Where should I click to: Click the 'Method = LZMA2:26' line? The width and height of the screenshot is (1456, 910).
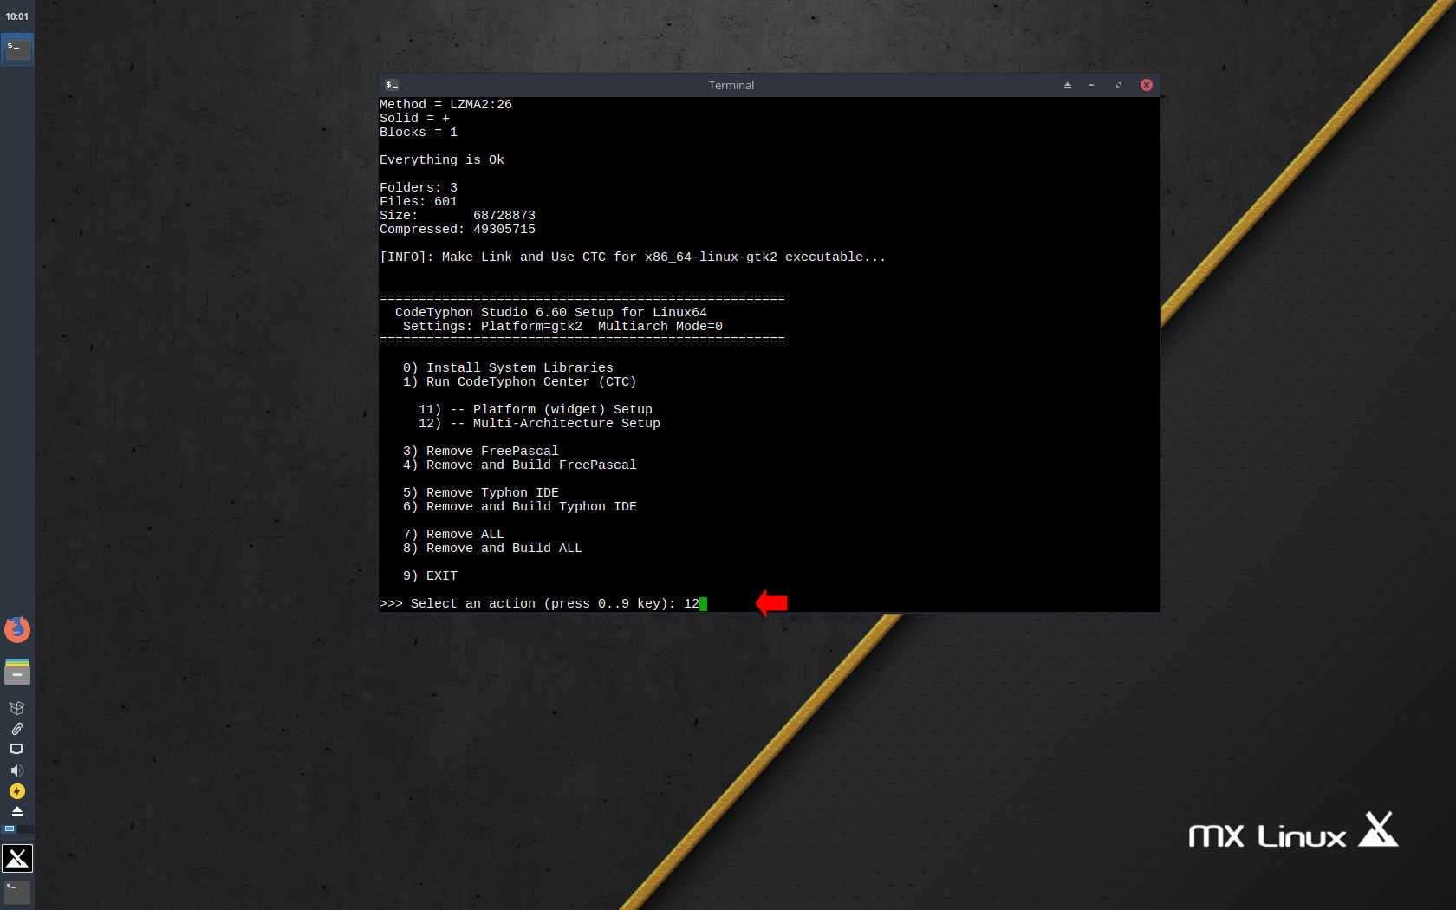tap(445, 104)
